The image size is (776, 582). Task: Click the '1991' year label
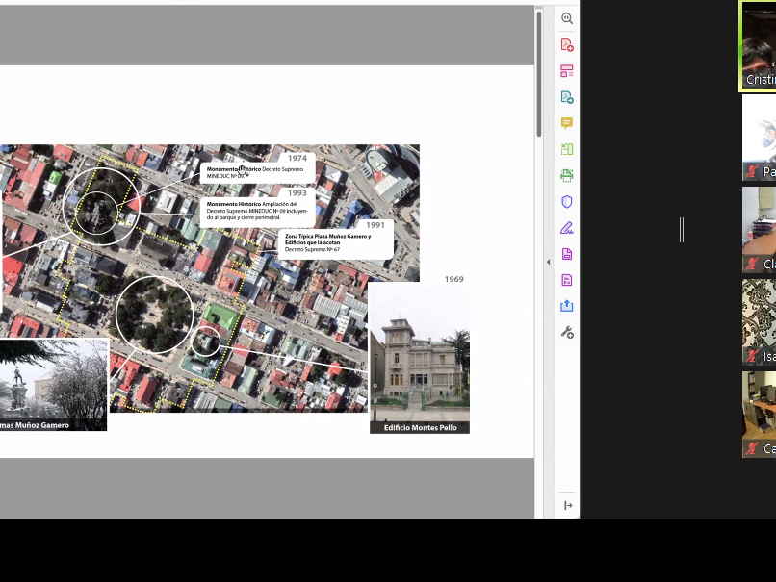coord(375,225)
